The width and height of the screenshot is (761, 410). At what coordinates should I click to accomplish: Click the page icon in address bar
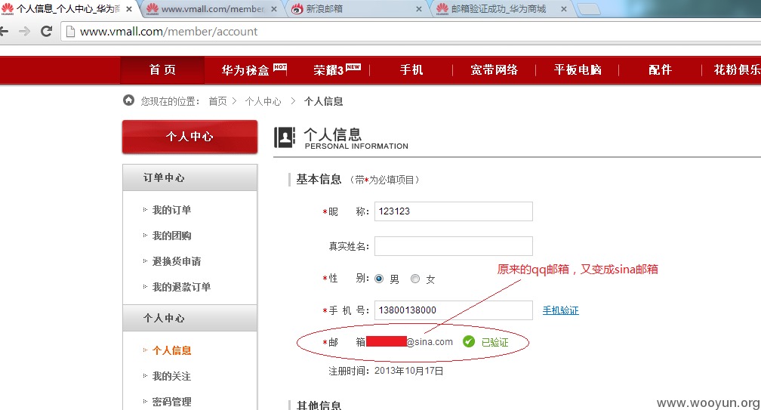click(x=70, y=32)
